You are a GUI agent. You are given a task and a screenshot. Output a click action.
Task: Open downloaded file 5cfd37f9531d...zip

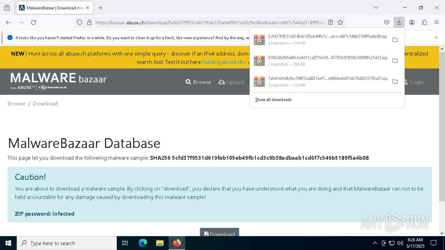[x=320, y=40]
